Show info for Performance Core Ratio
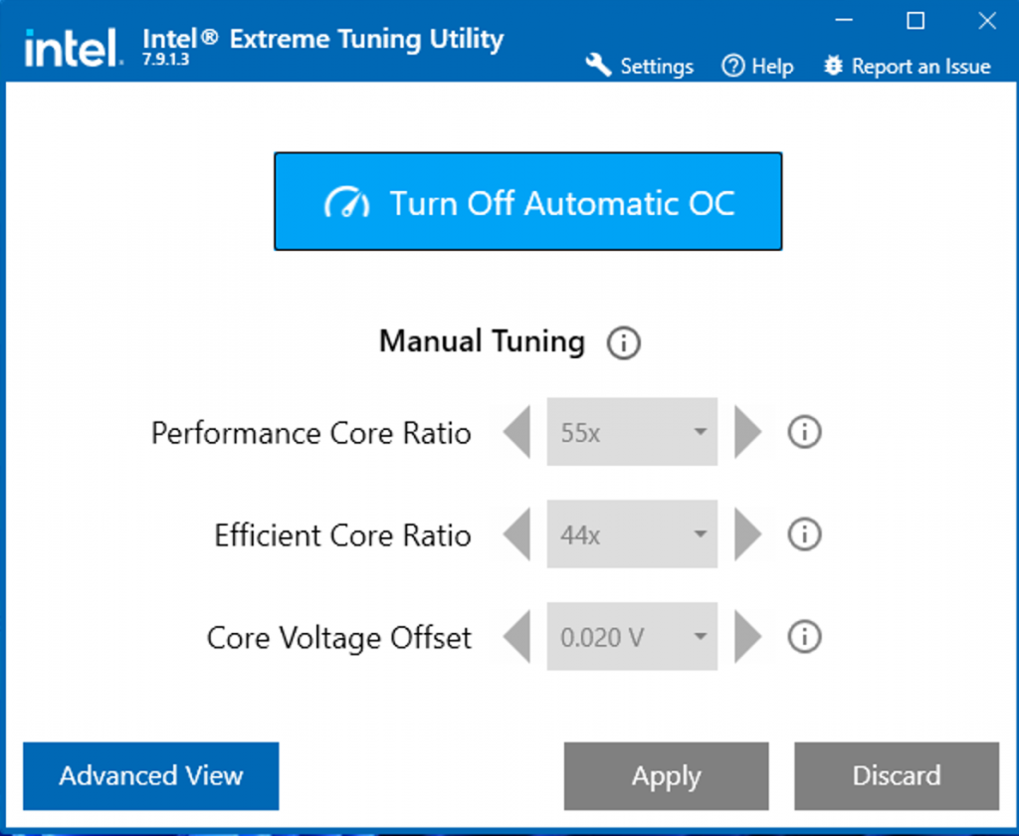The width and height of the screenshot is (1019, 836). coord(804,433)
